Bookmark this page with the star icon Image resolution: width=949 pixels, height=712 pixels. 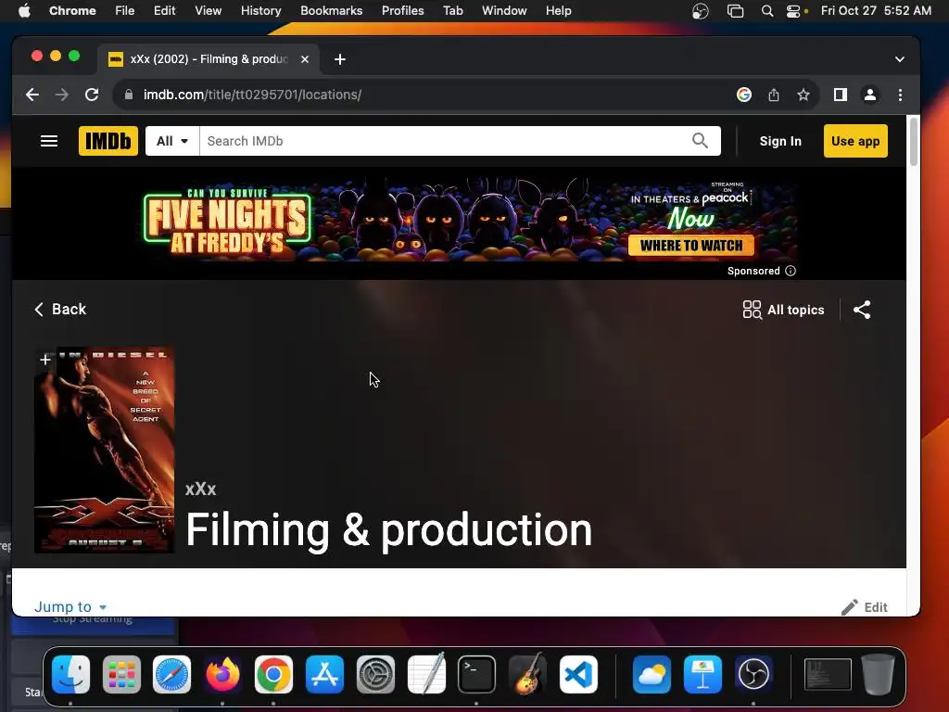pyautogui.click(x=803, y=95)
